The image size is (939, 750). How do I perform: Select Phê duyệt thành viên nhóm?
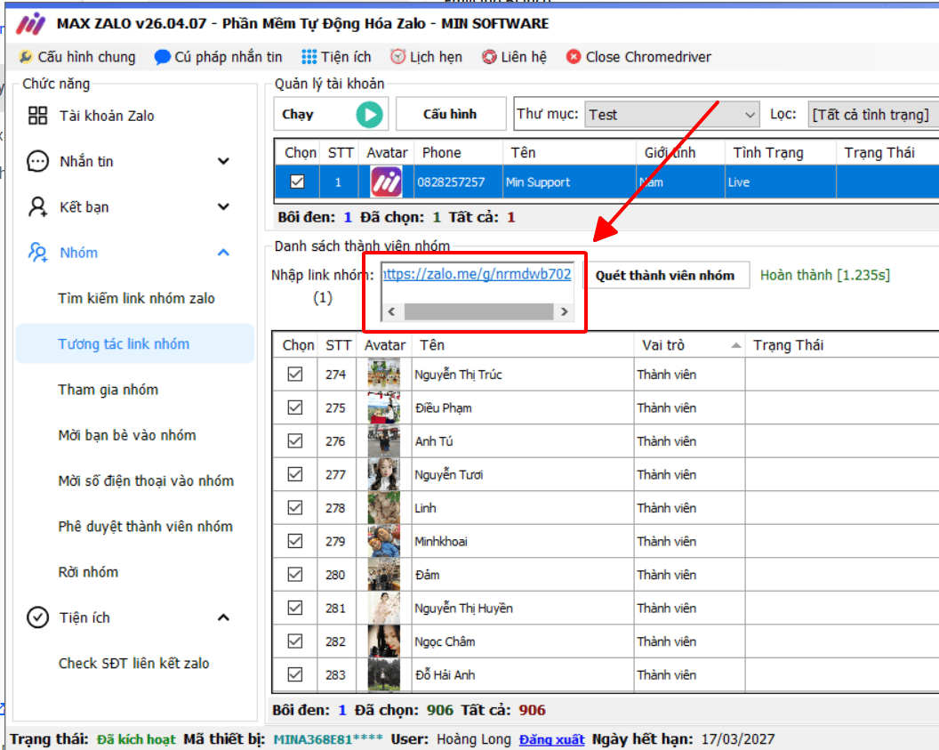(x=146, y=527)
